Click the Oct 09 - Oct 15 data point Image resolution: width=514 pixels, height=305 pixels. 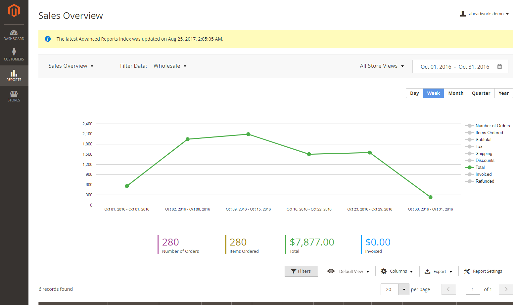(x=248, y=134)
